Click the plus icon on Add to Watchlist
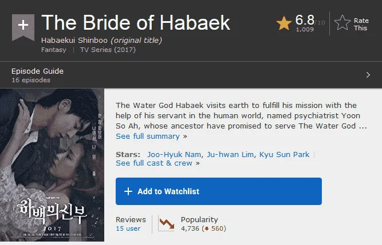 pos(128,191)
